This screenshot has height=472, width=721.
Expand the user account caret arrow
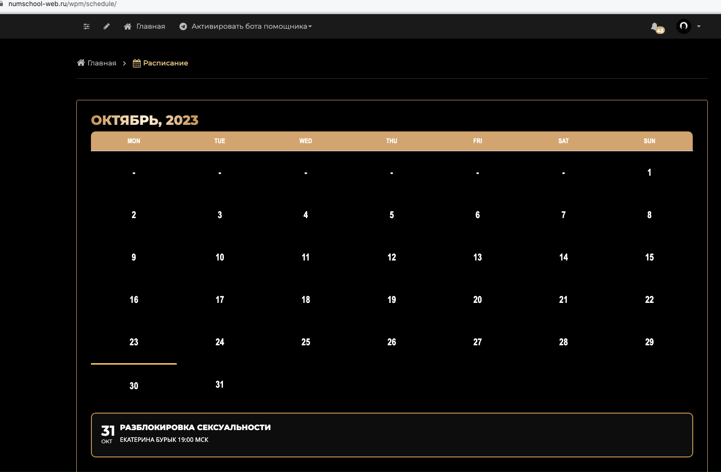click(699, 26)
